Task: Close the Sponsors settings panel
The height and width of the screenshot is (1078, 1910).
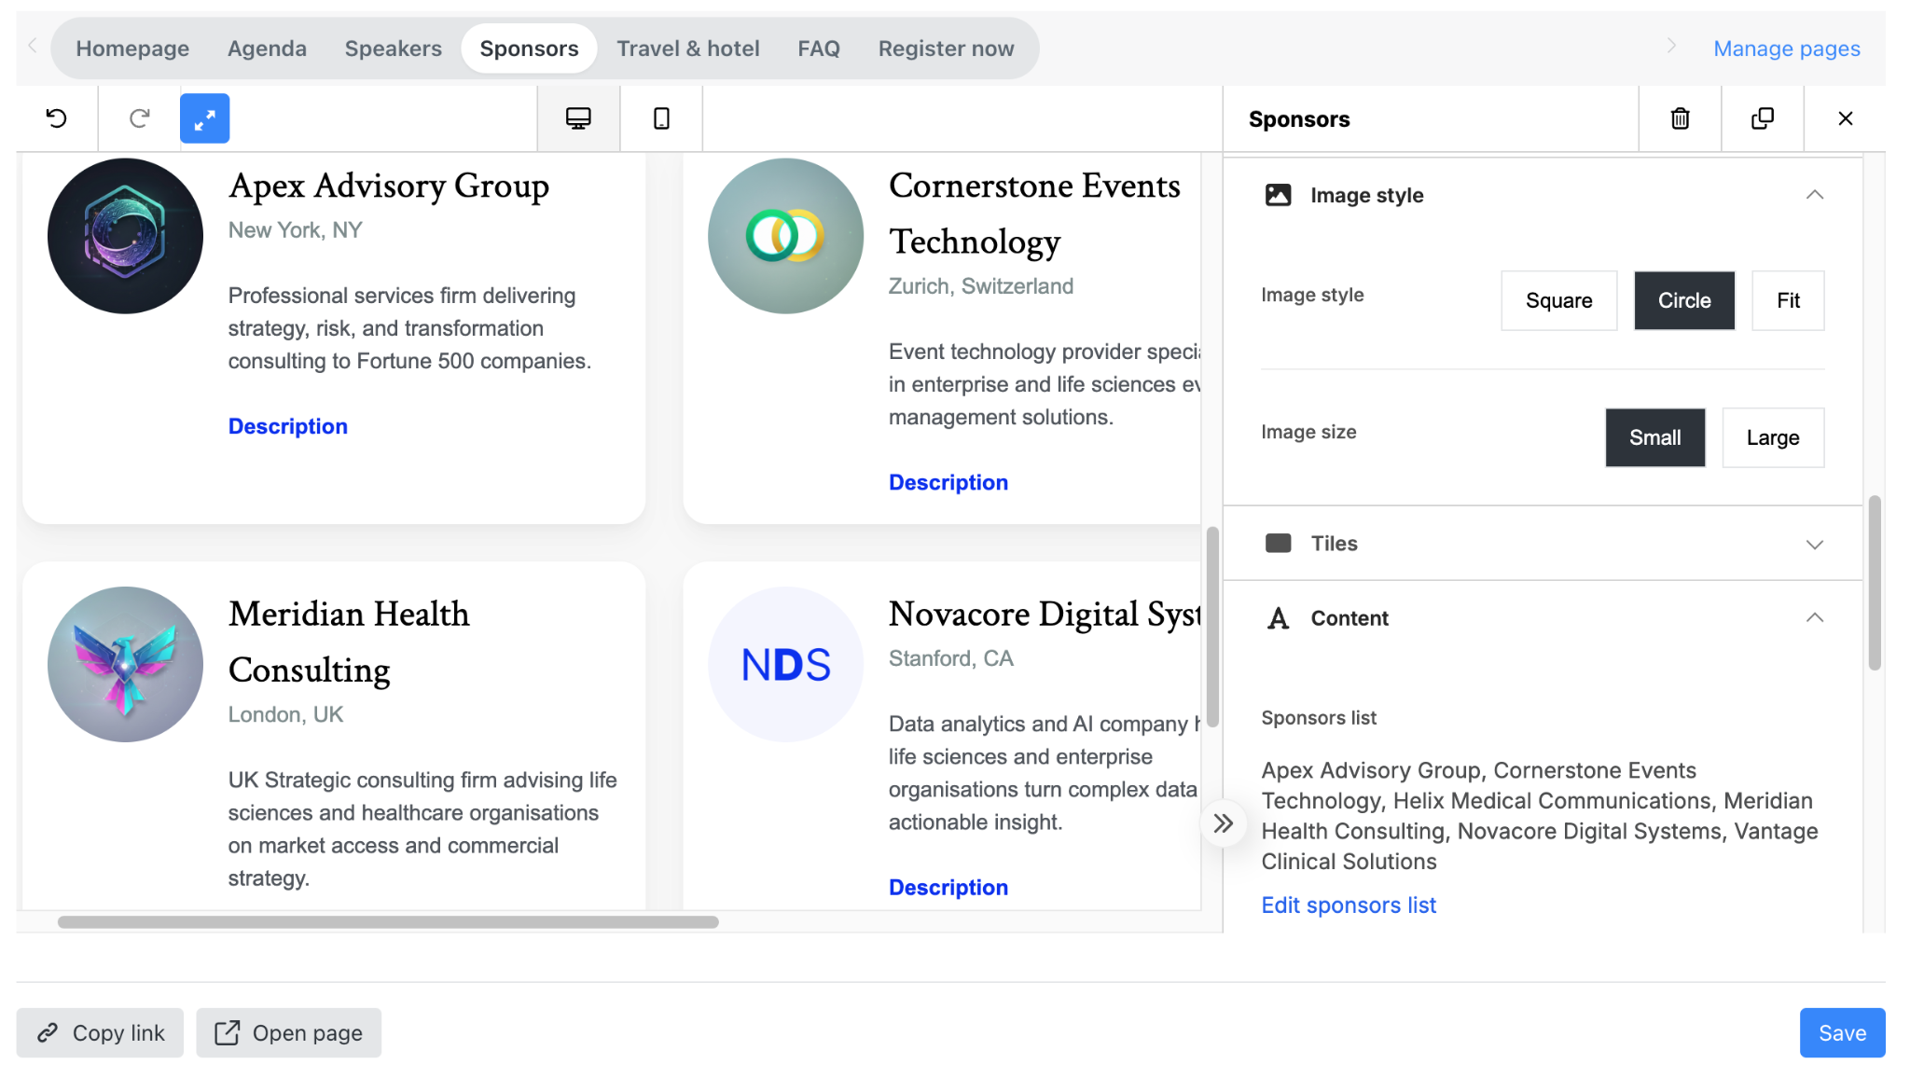Action: [x=1845, y=118]
